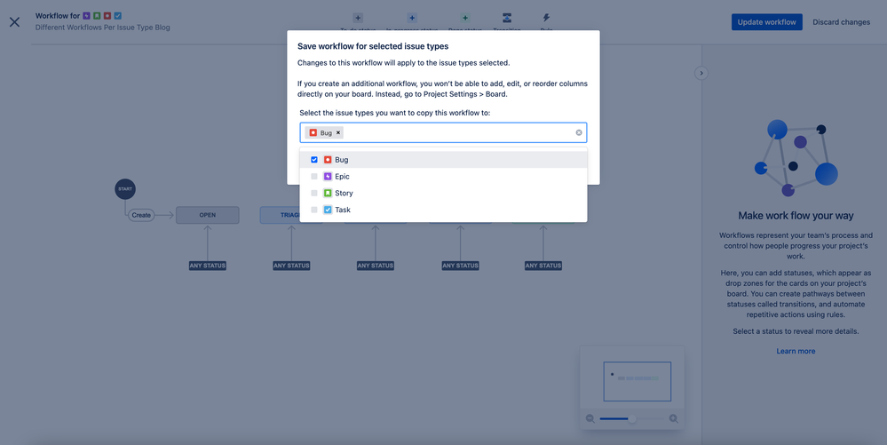Collapse the right details panel
This screenshot has height=445, width=887.
tap(701, 73)
